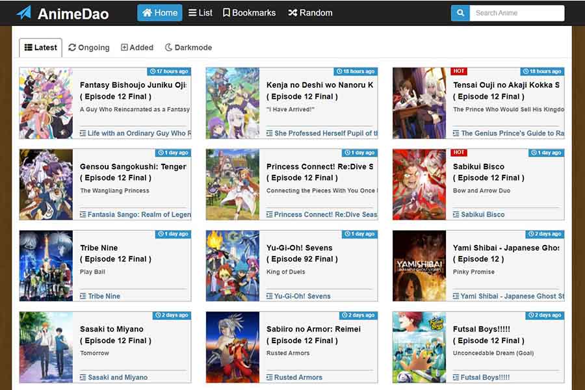Click 'Pinky Promise' episode subtitle
The image size is (585, 390).
[x=474, y=272]
